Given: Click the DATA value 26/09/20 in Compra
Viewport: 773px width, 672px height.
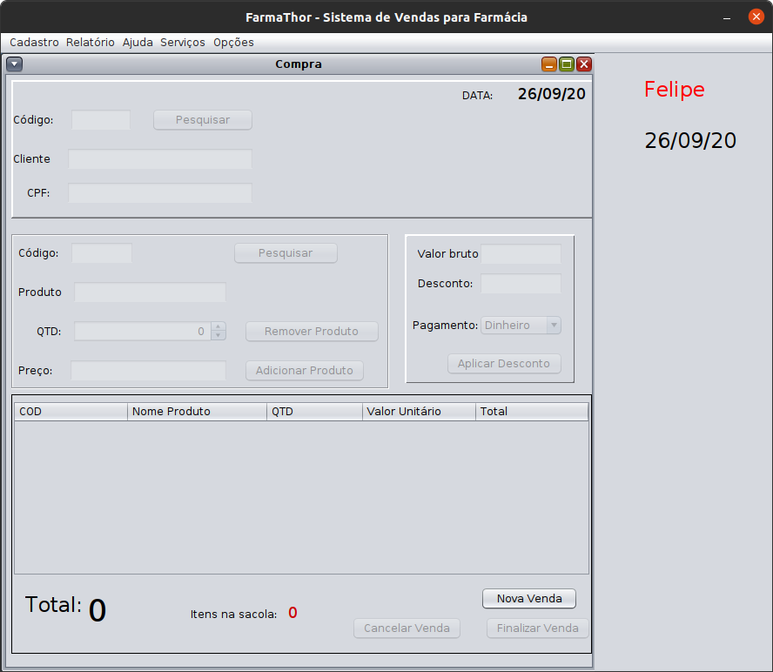Looking at the screenshot, I should point(552,94).
